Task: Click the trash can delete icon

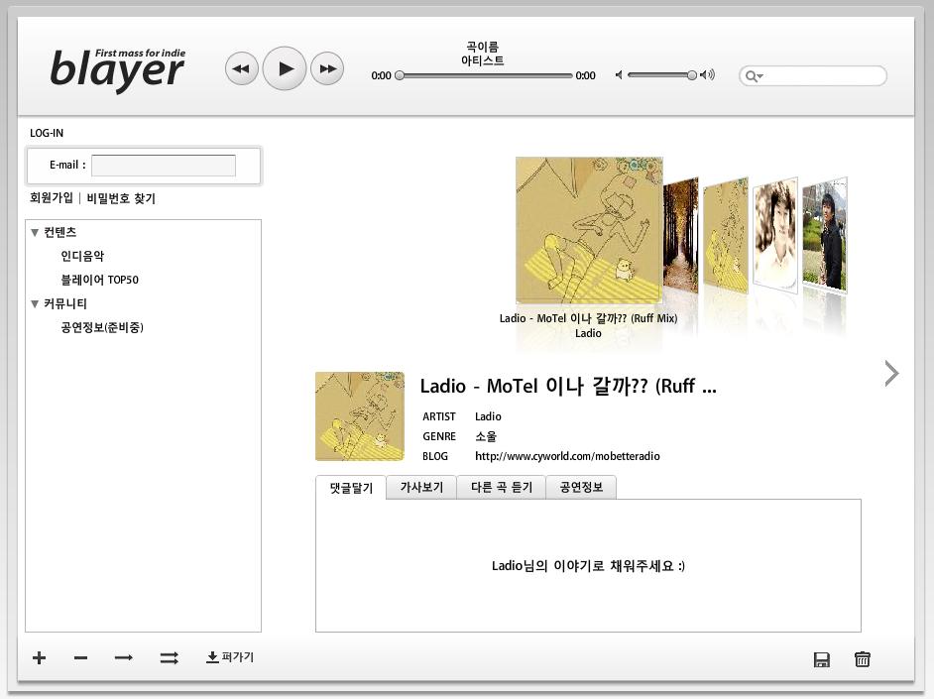Action: (x=862, y=659)
